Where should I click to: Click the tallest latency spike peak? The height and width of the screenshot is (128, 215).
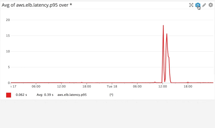[163, 26]
